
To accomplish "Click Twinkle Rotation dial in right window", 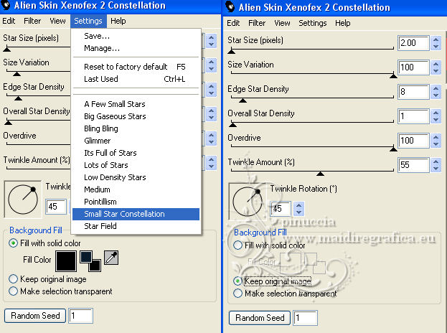I will (x=248, y=201).
